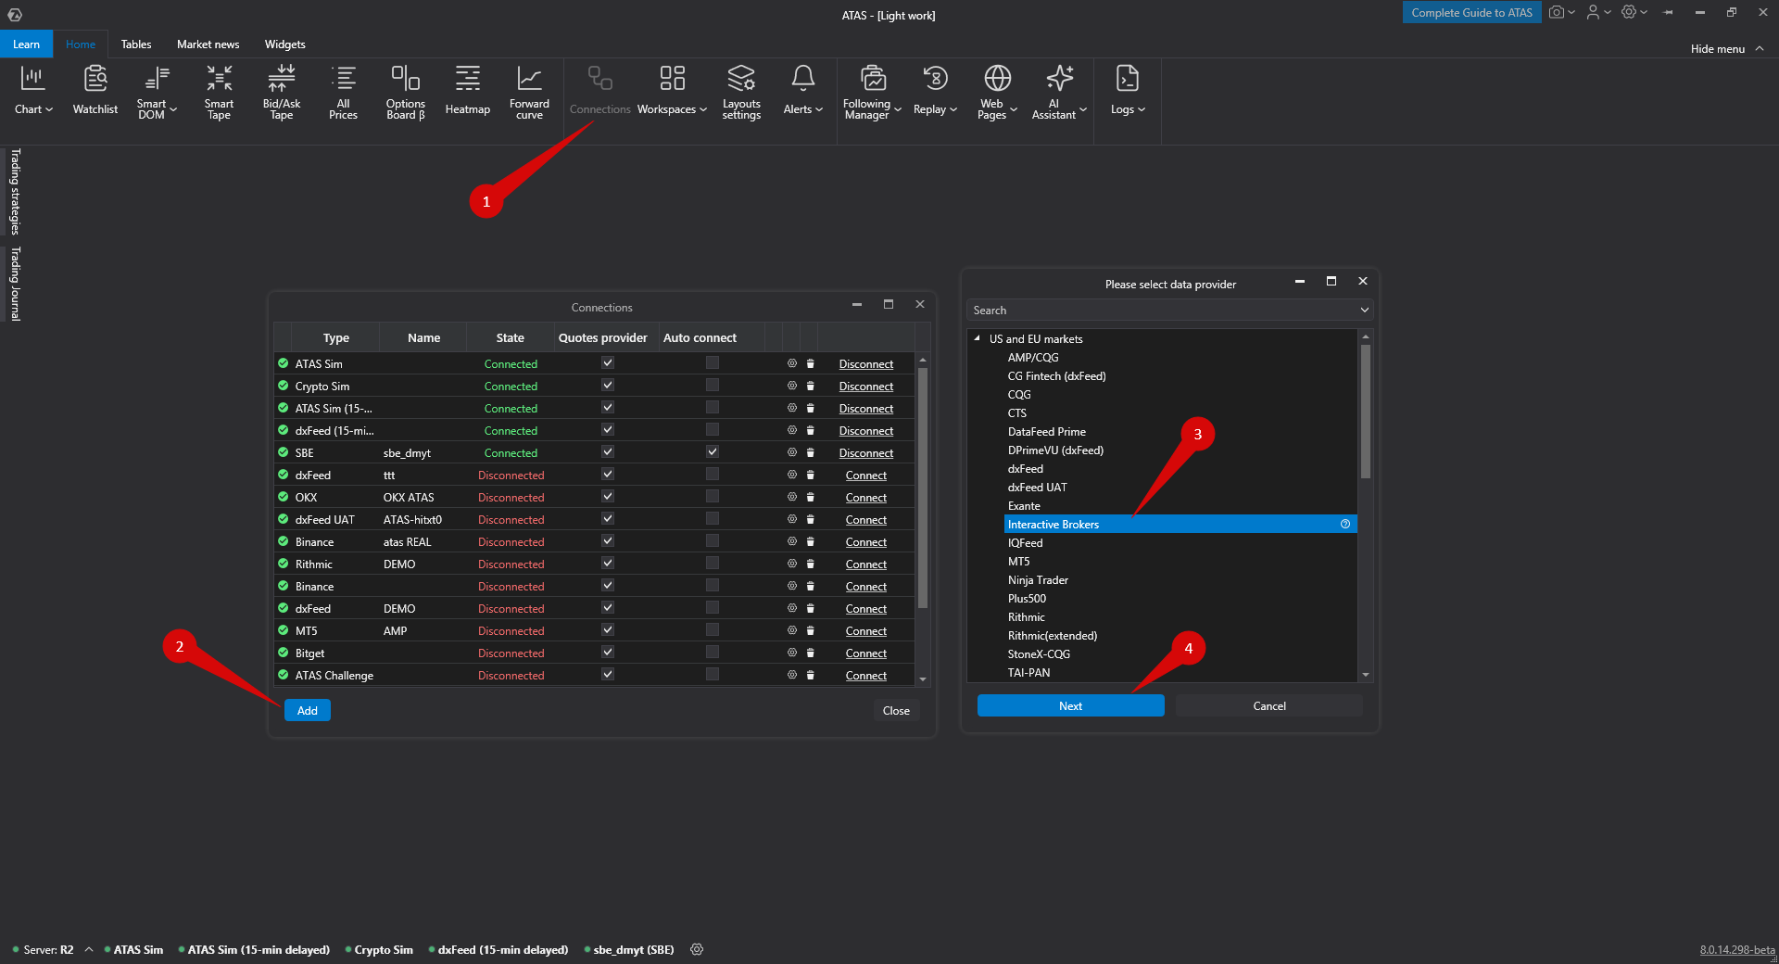The width and height of the screenshot is (1779, 964).
Task: Delete the OKX connection with trash icon
Action: click(x=811, y=497)
